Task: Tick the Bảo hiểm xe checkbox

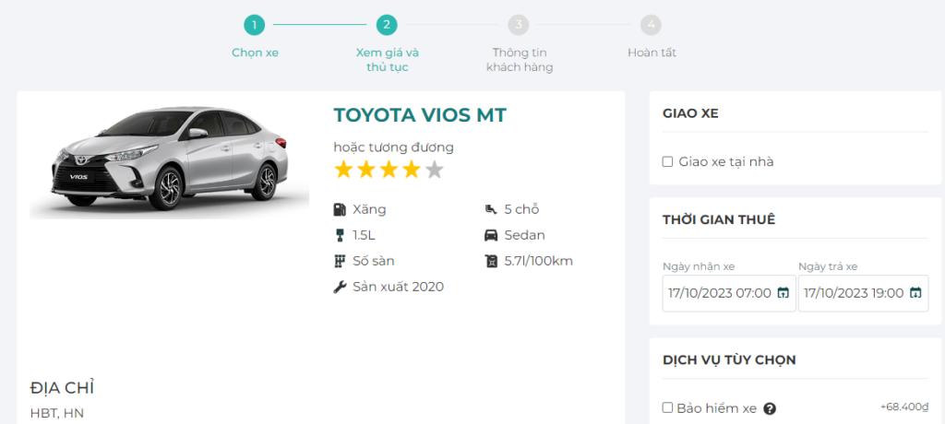Action: 667,407
